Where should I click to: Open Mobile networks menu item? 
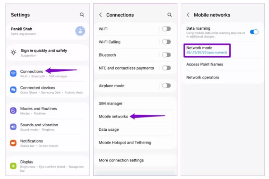tap(113, 116)
